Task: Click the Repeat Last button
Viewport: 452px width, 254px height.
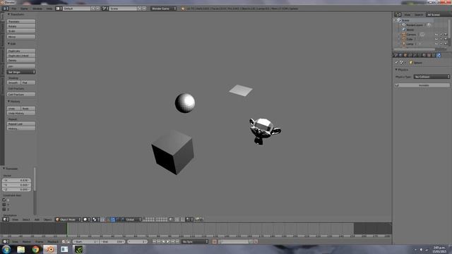Action: pyautogui.click(x=21, y=124)
